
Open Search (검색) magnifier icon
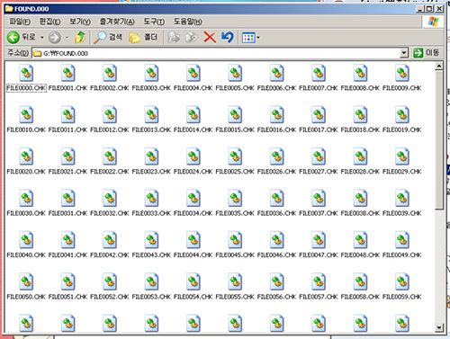coord(100,37)
